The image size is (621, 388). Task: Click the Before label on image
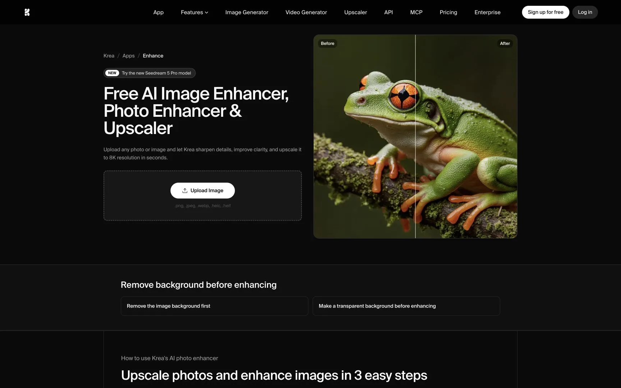click(x=327, y=43)
